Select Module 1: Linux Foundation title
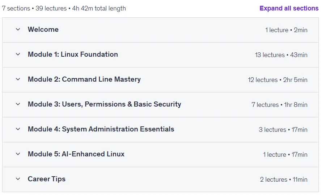This screenshot has height=195, width=321. point(73,55)
